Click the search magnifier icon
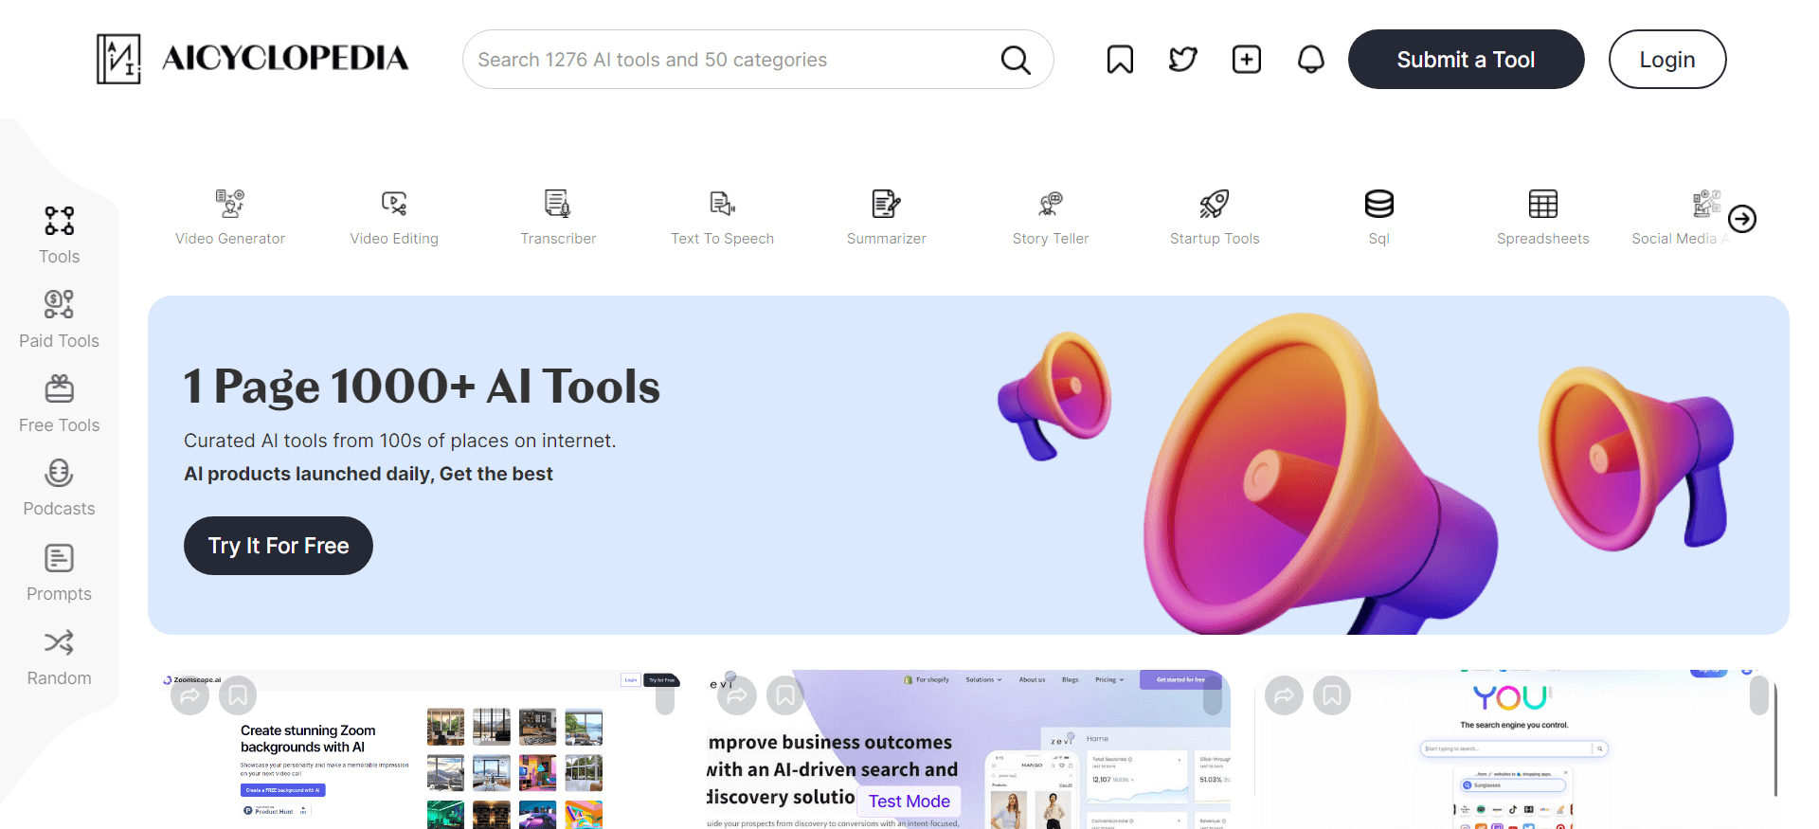Image resolution: width=1819 pixels, height=829 pixels. tap(1015, 60)
